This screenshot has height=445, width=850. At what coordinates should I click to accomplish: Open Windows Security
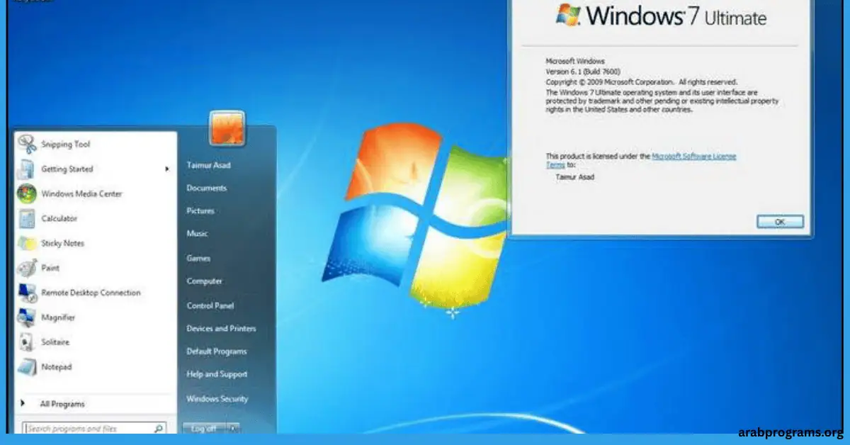217,399
